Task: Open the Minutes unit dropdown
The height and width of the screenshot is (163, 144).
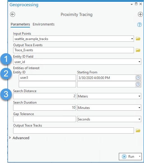Action: tap(139, 108)
